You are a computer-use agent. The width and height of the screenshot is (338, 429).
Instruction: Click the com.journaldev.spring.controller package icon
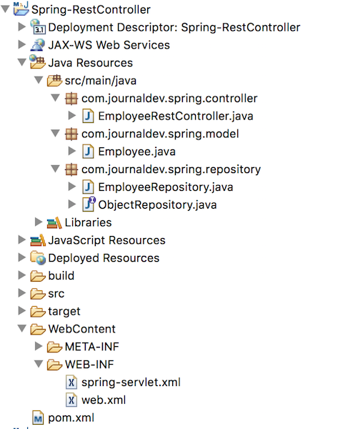tap(71, 99)
